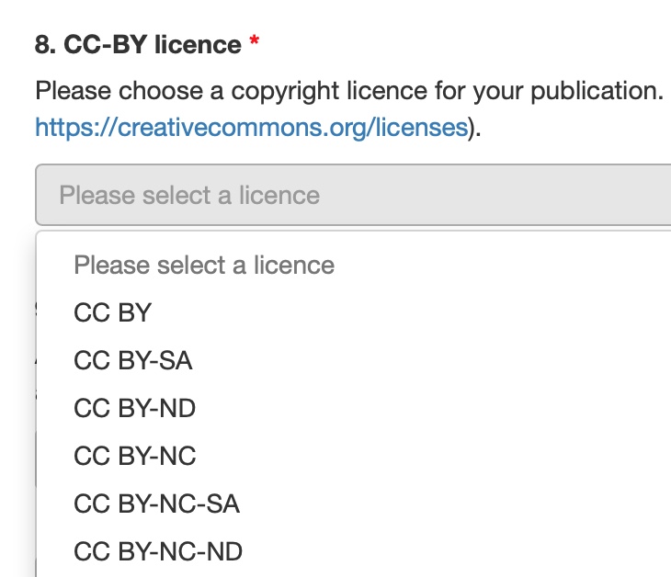Select CC BY-SA from the list
This screenshot has height=577, width=671.
[x=133, y=361]
